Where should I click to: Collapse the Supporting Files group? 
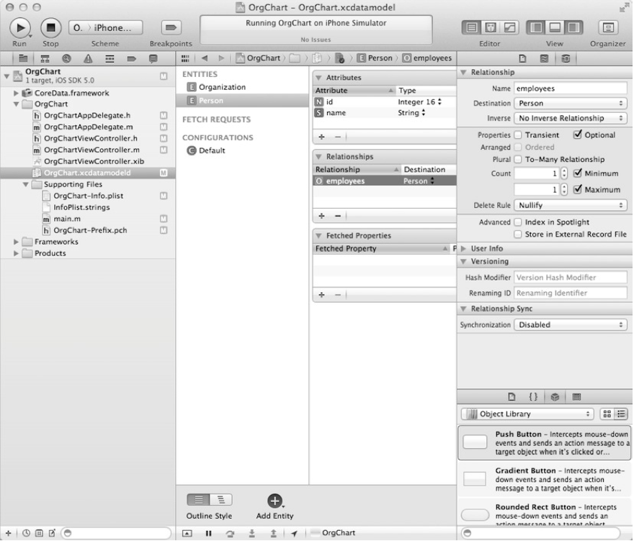pyautogui.click(x=25, y=184)
